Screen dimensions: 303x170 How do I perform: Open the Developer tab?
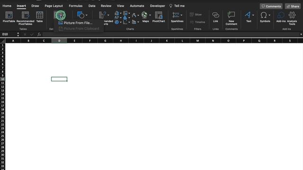(158, 6)
